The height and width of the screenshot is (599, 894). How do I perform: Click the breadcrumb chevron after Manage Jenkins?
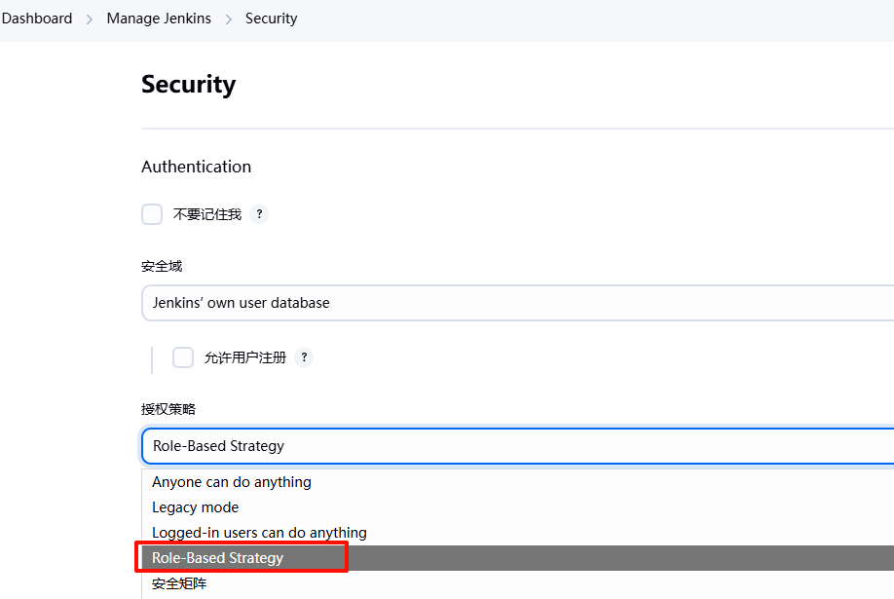229,19
